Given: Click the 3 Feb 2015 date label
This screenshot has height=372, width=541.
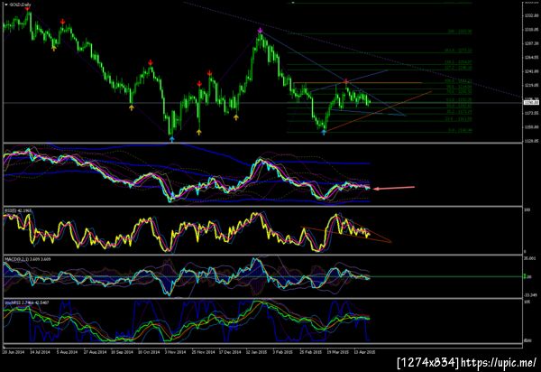Looking at the screenshot, I should pos(283,352).
